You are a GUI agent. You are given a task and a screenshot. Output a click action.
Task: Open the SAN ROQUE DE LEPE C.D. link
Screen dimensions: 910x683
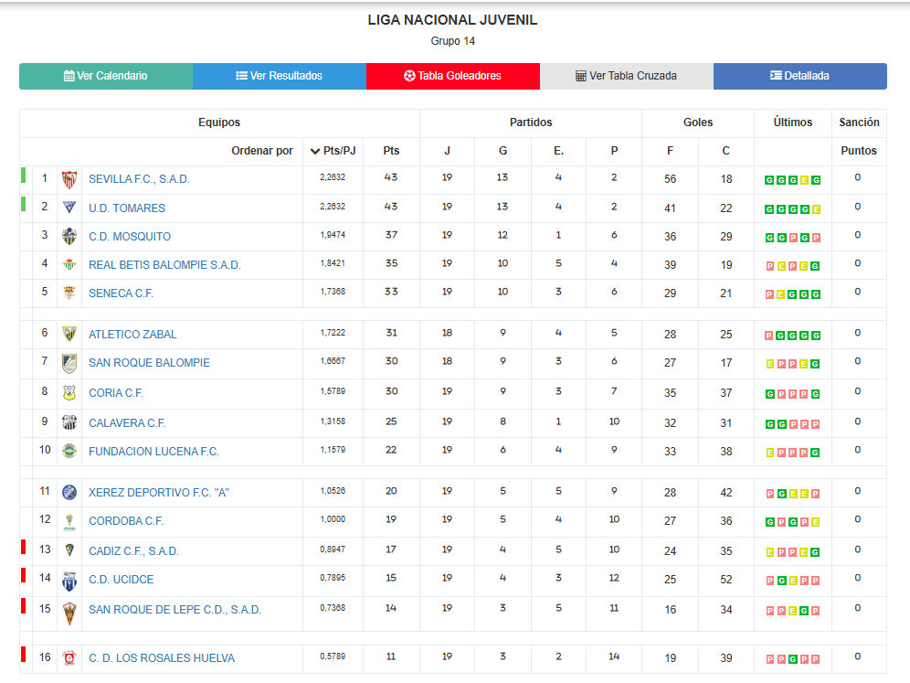tap(175, 610)
